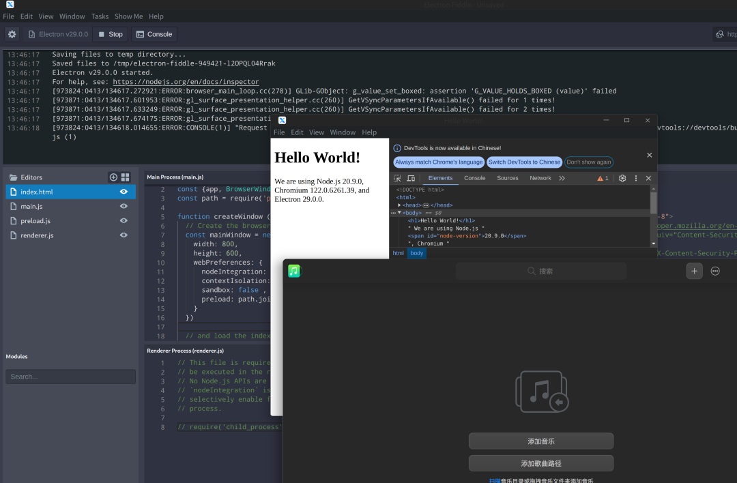Screen dimensions: 737x483
Task: Toggle DevTools device toolbar icon
Action: [x=411, y=179]
